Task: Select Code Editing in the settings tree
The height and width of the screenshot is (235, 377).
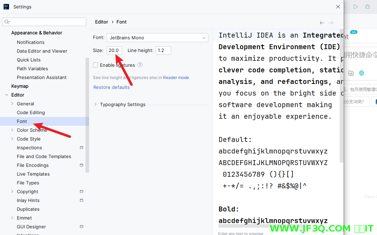Action: coord(31,112)
